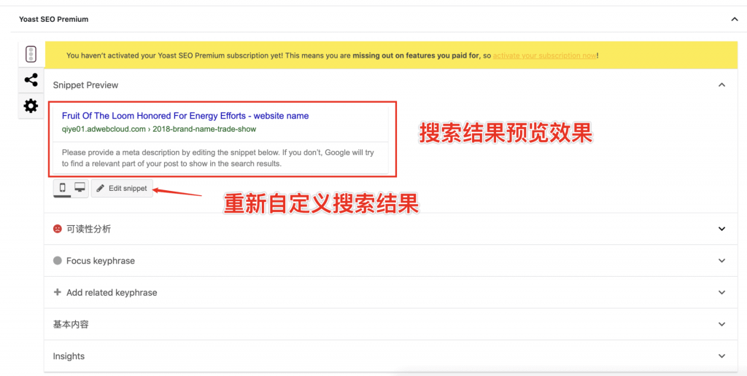This screenshot has height=376, width=747.
Task: Follow the activate your subscription now link
Action: pyautogui.click(x=544, y=55)
